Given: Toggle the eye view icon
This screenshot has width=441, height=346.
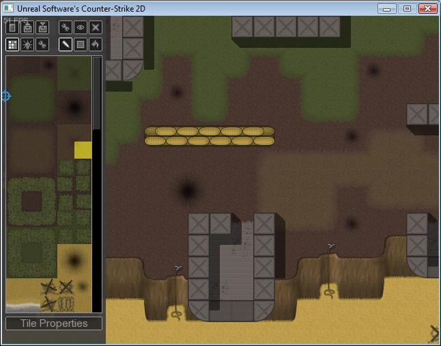Looking at the screenshot, I should coord(81,27).
